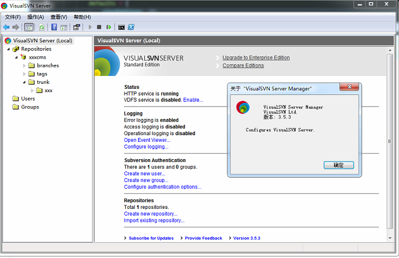Open the 查看(V) menu
The height and width of the screenshot is (258, 399).
[59, 17]
